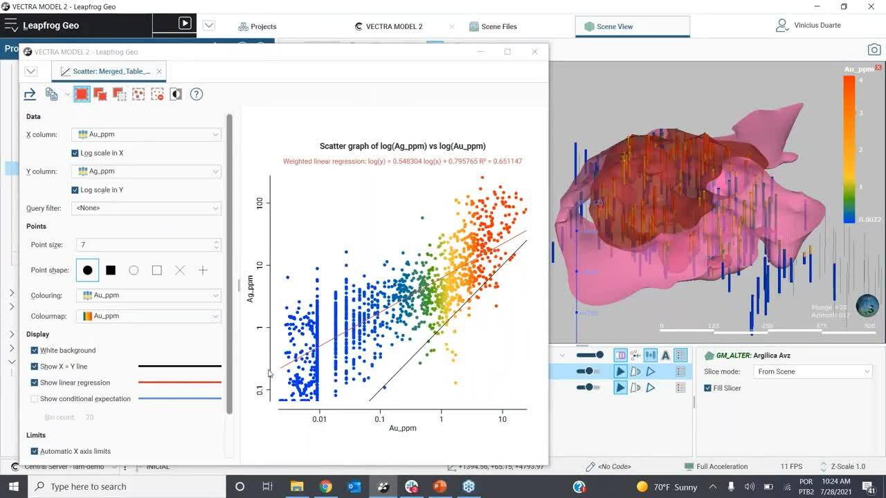Click the X = Y line black color swatch
Image resolution: width=886 pixels, height=498 pixels.
pos(180,367)
